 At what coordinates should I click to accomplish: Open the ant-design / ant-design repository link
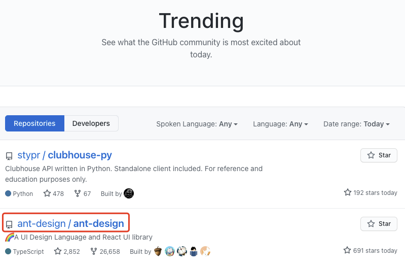[71, 223]
